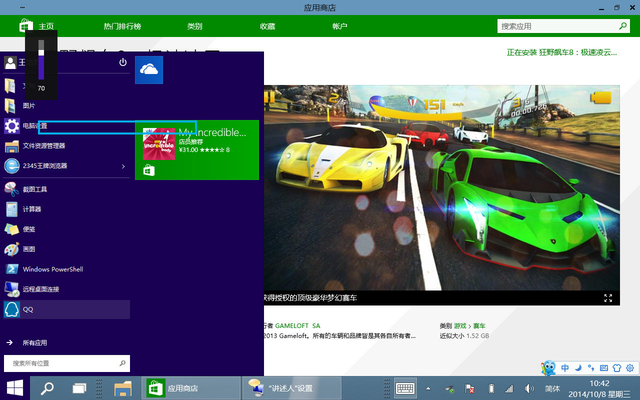This screenshot has width=640, height=400.
Task: Open 电脑设置 from the Start menu
Action: [x=67, y=126]
